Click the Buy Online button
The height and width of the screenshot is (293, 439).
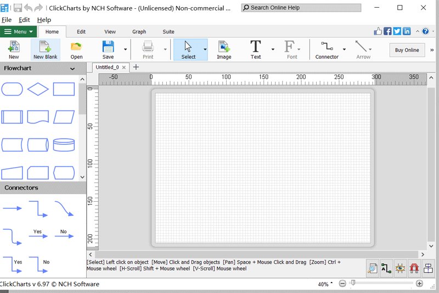[407, 50]
